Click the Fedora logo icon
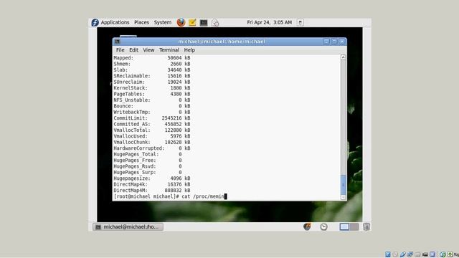 point(95,22)
